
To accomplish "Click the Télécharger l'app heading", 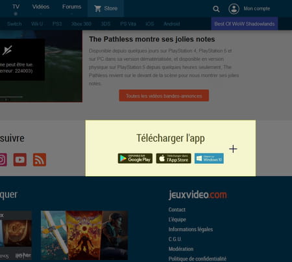I will point(171,138).
